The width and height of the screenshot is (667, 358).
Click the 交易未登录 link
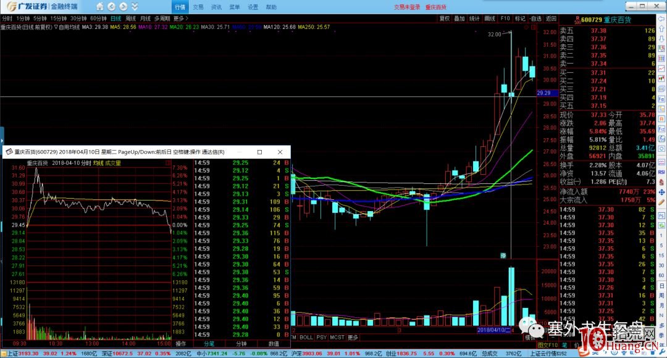click(407, 7)
